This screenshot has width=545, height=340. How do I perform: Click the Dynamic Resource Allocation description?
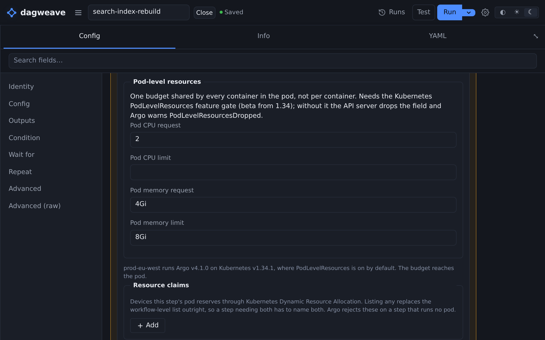pos(293,305)
